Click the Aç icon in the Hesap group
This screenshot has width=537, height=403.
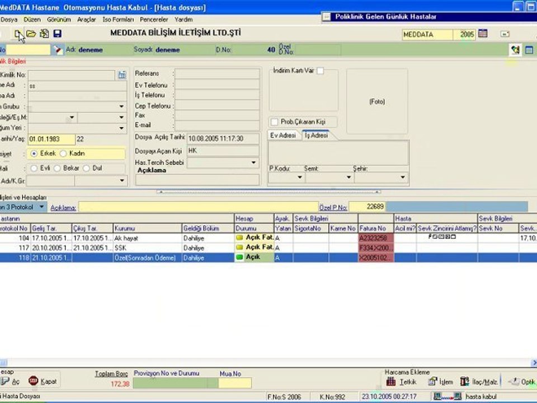coord(5,381)
